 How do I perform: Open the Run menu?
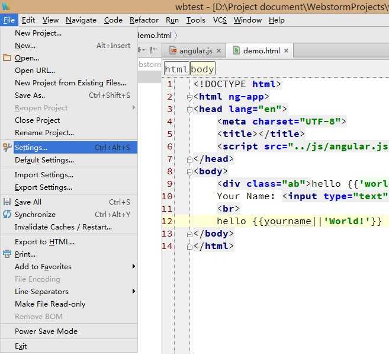[172, 20]
